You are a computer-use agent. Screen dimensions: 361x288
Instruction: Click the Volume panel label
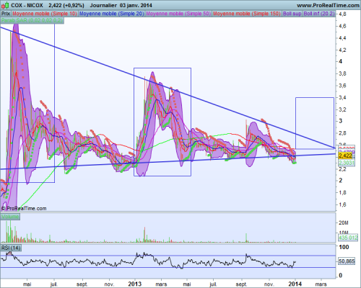tap(10, 217)
